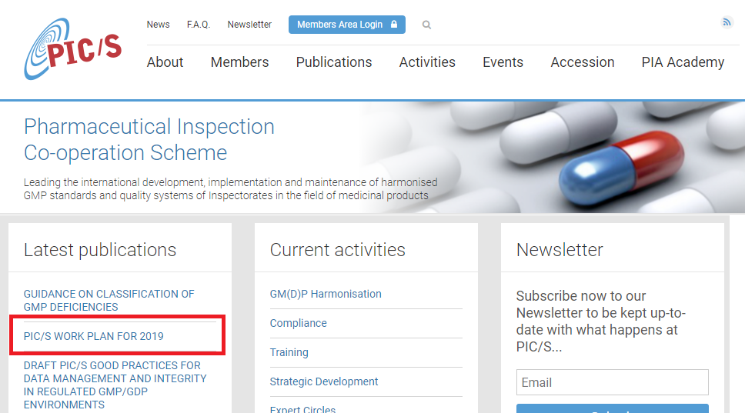This screenshot has width=745, height=413.
Task: Click the Current activities heading
Action: [337, 250]
